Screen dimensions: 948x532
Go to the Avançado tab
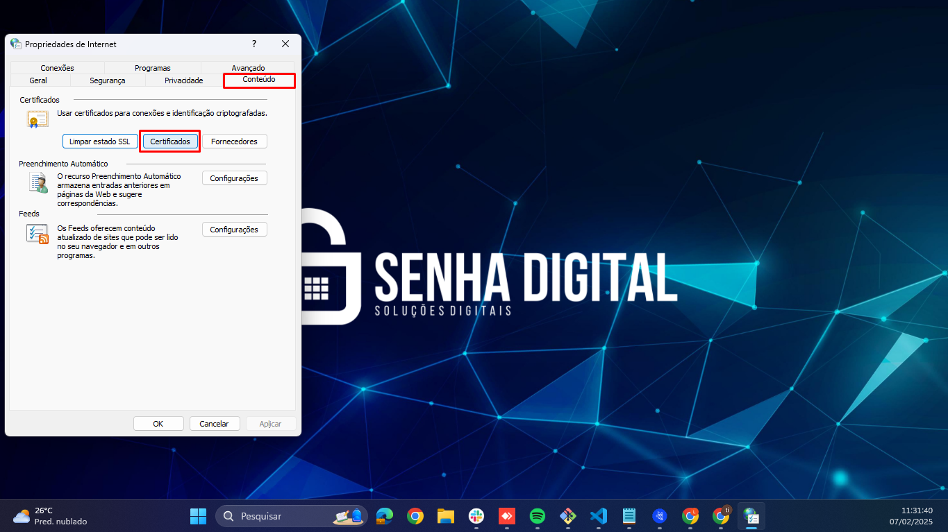tap(248, 68)
